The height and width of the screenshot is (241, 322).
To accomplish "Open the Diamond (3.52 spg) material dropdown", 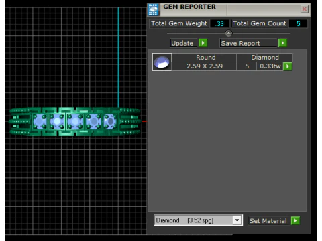I will [x=237, y=220].
